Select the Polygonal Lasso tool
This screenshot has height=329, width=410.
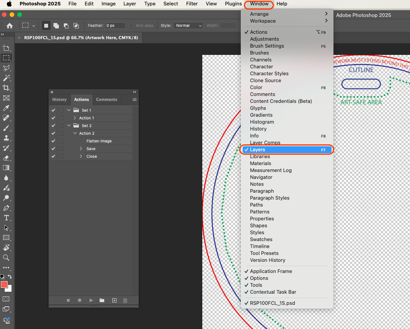pos(6,68)
